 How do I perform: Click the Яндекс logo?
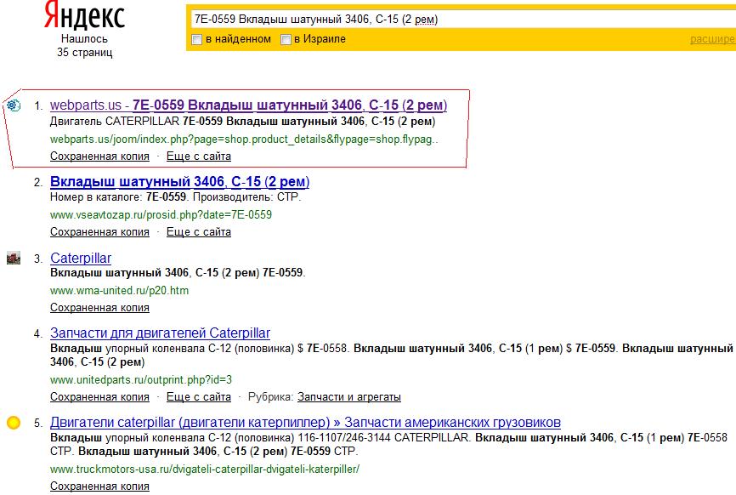(84, 16)
